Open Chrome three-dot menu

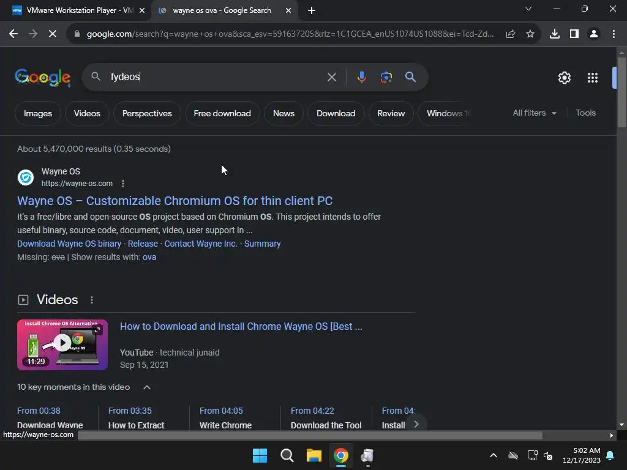pos(614,34)
